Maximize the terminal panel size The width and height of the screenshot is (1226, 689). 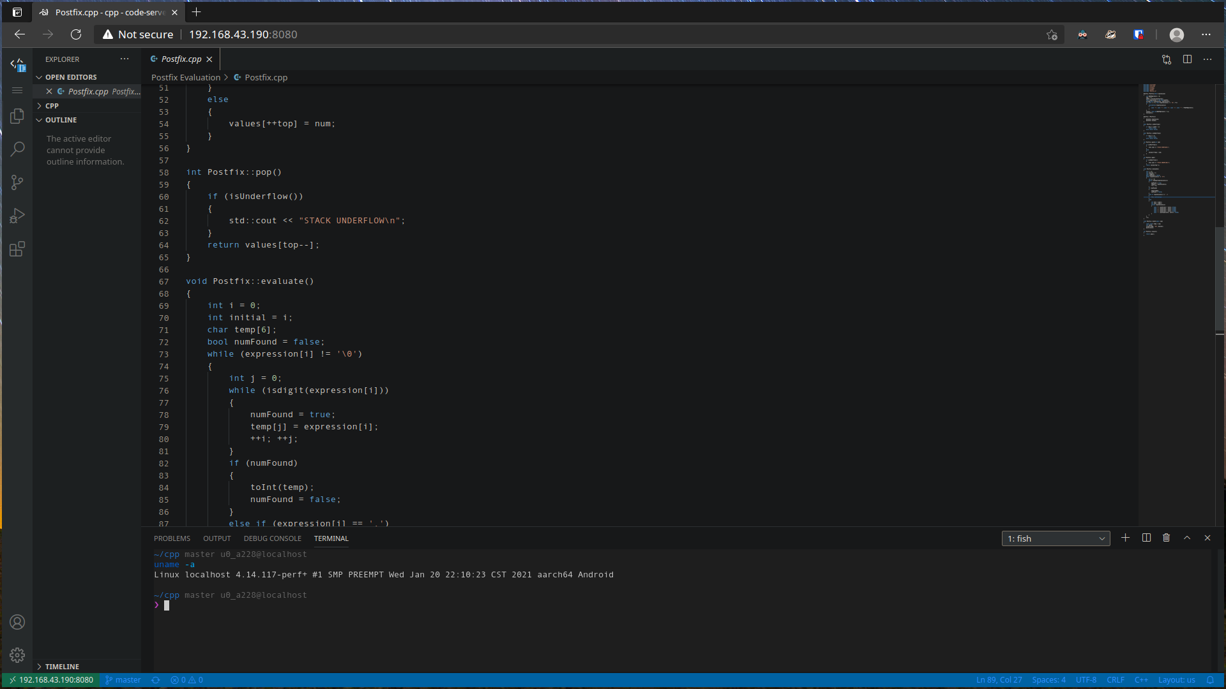(1187, 538)
